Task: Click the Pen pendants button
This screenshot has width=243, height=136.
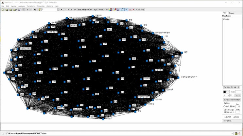Action: [x=84, y=9]
